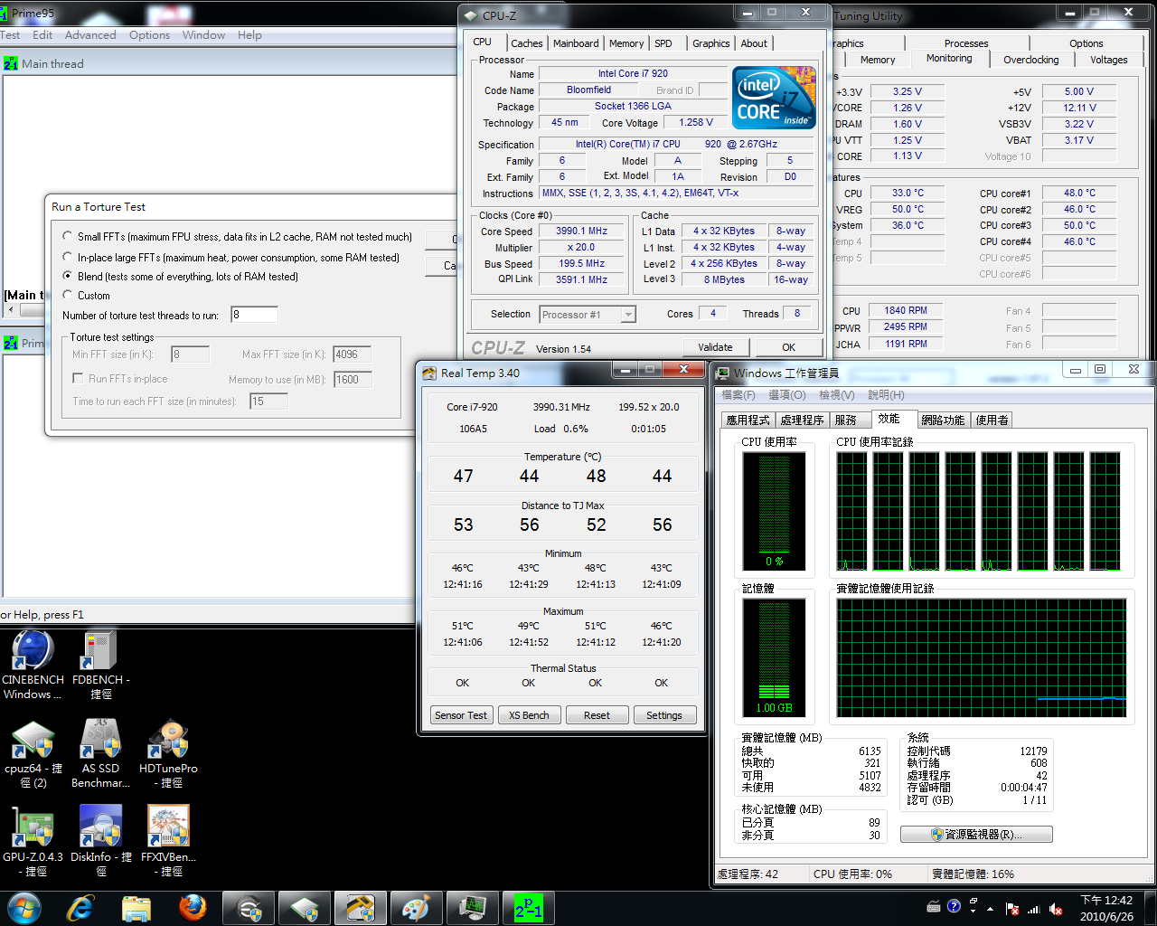The height and width of the screenshot is (926, 1157).
Task: Select the DiskInfo desktop shortcut
Action: (100, 841)
